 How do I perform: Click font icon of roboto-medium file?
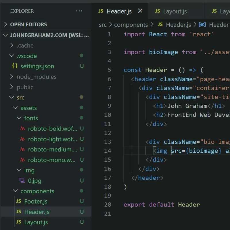click(22, 149)
